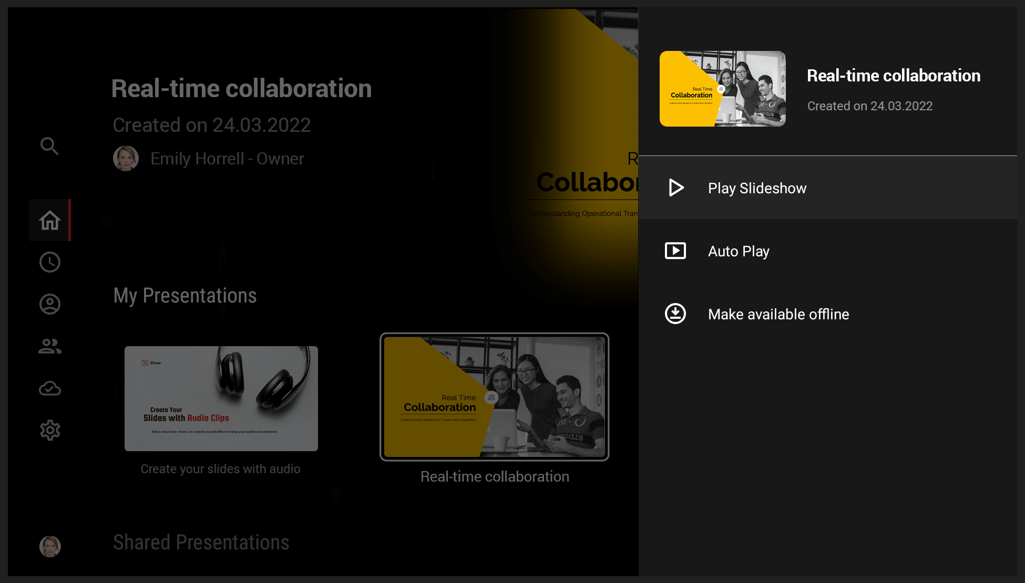1025x583 pixels.
Task: Open Create your slides with audio thumbnail
Action: pos(221,398)
